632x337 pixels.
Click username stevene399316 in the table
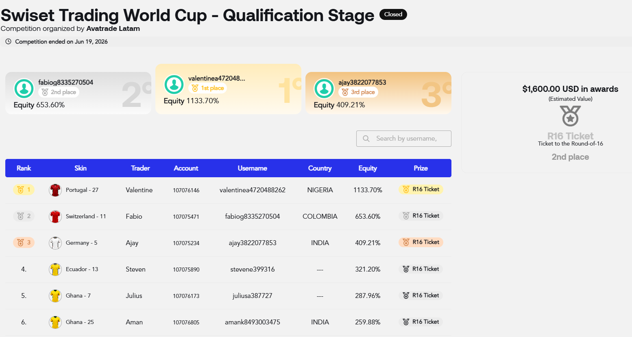click(x=253, y=269)
